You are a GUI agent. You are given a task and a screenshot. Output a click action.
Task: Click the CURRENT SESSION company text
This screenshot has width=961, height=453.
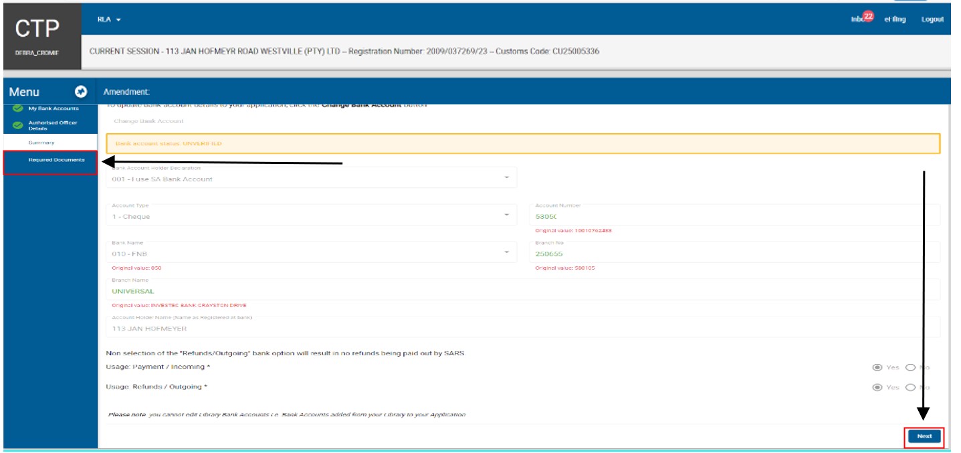[x=344, y=51]
